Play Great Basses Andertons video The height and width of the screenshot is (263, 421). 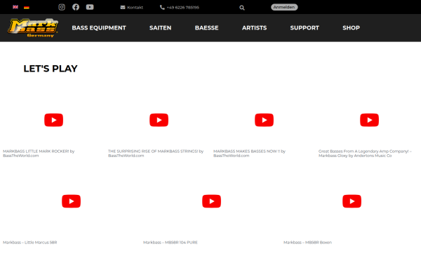[x=370, y=120]
